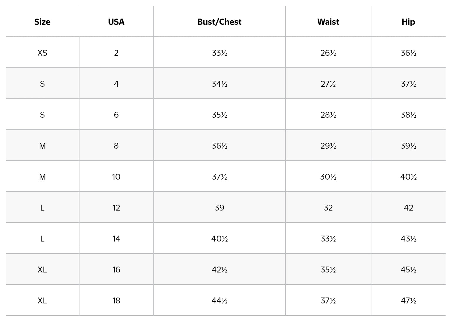
Task: Click hip value 38½ for USA 6
Action: click(x=408, y=115)
